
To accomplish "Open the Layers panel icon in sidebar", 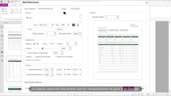I will 2,36.
